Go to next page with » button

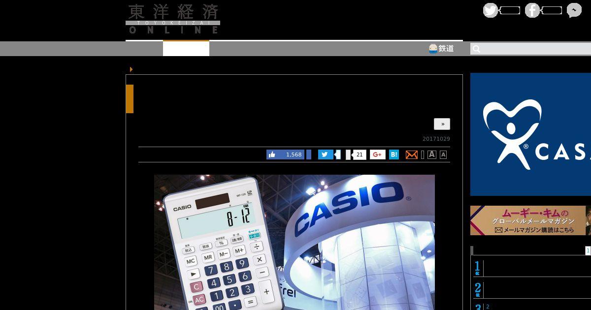(x=442, y=124)
